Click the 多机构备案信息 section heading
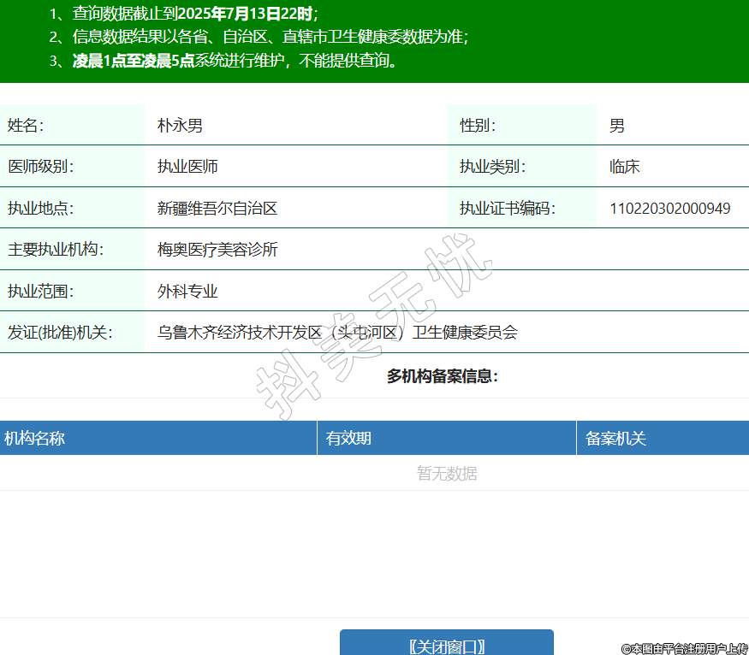 pyautogui.click(x=442, y=376)
